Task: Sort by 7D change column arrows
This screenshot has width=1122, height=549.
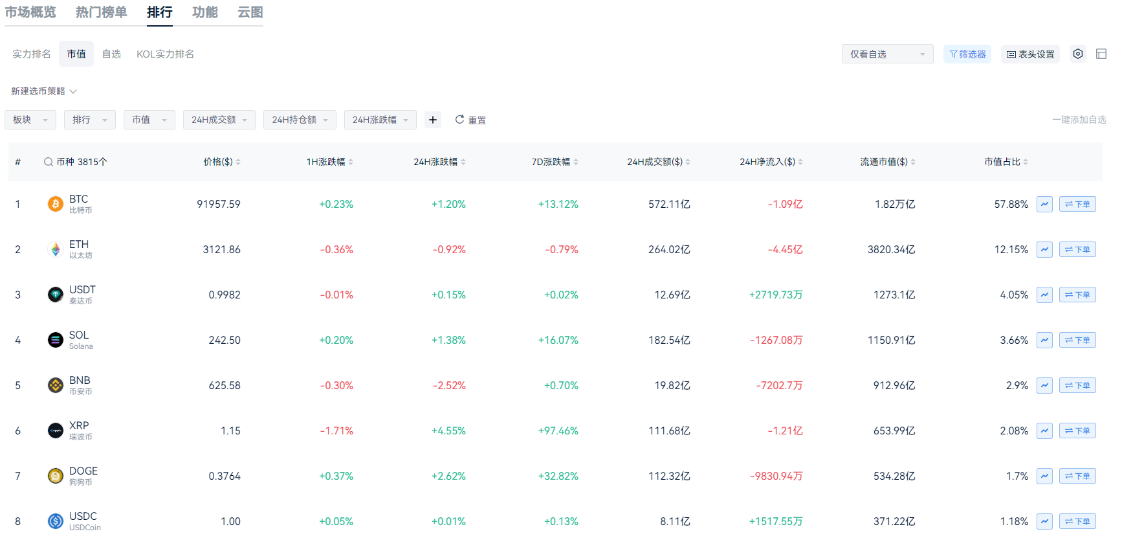Action: pyautogui.click(x=576, y=162)
